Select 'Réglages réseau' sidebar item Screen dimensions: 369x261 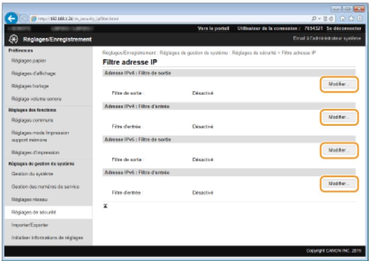pyautogui.click(x=29, y=199)
